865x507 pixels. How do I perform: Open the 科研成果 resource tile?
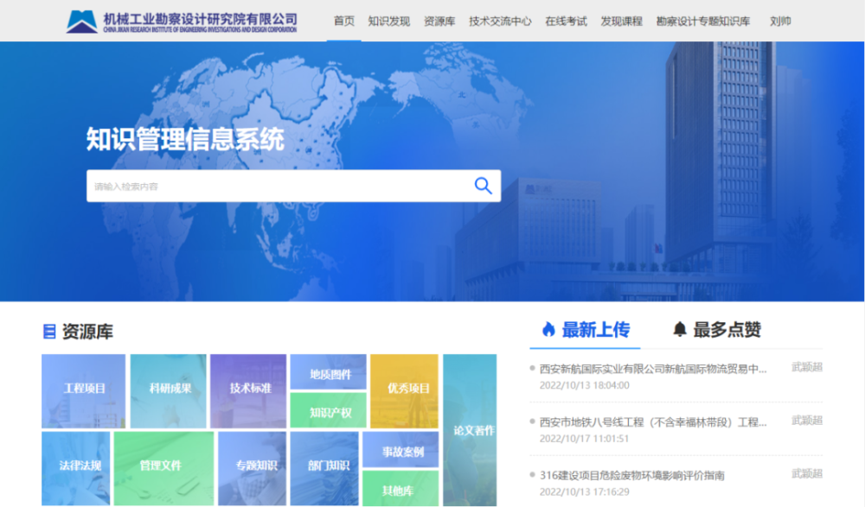coord(169,390)
